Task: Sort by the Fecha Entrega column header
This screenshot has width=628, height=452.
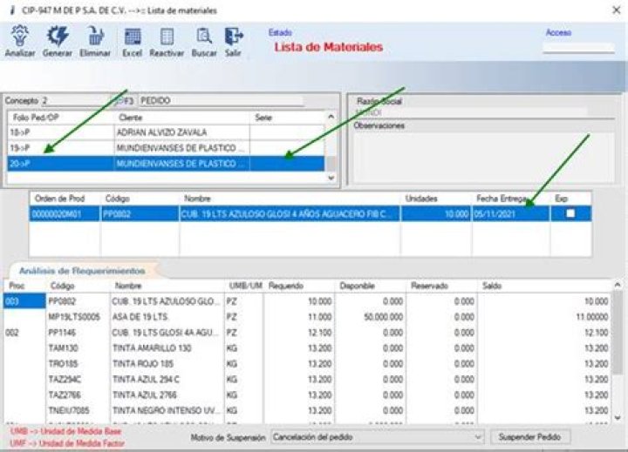Action: tap(510, 199)
